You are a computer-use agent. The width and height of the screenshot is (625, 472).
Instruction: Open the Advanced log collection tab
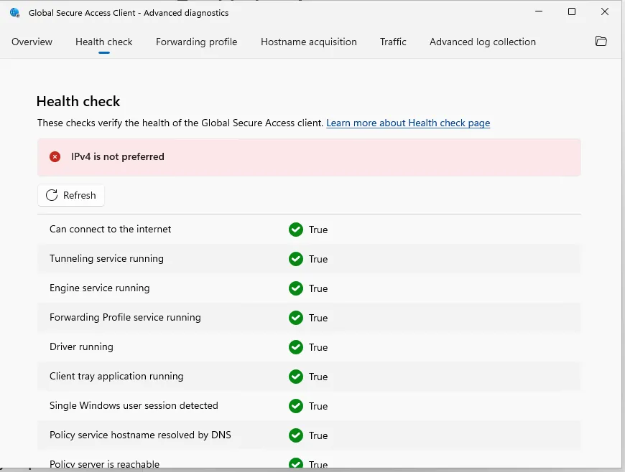pos(482,42)
